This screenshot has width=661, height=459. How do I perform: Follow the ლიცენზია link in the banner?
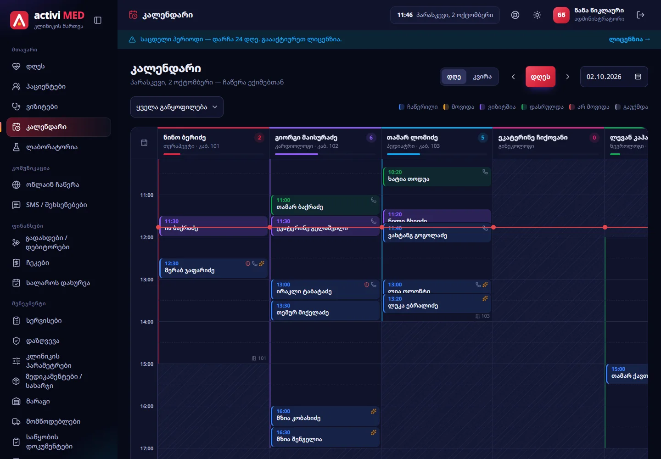[629, 39]
